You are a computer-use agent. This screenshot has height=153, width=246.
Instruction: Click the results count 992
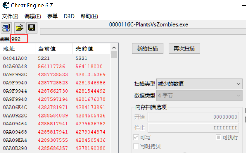tap(16, 39)
